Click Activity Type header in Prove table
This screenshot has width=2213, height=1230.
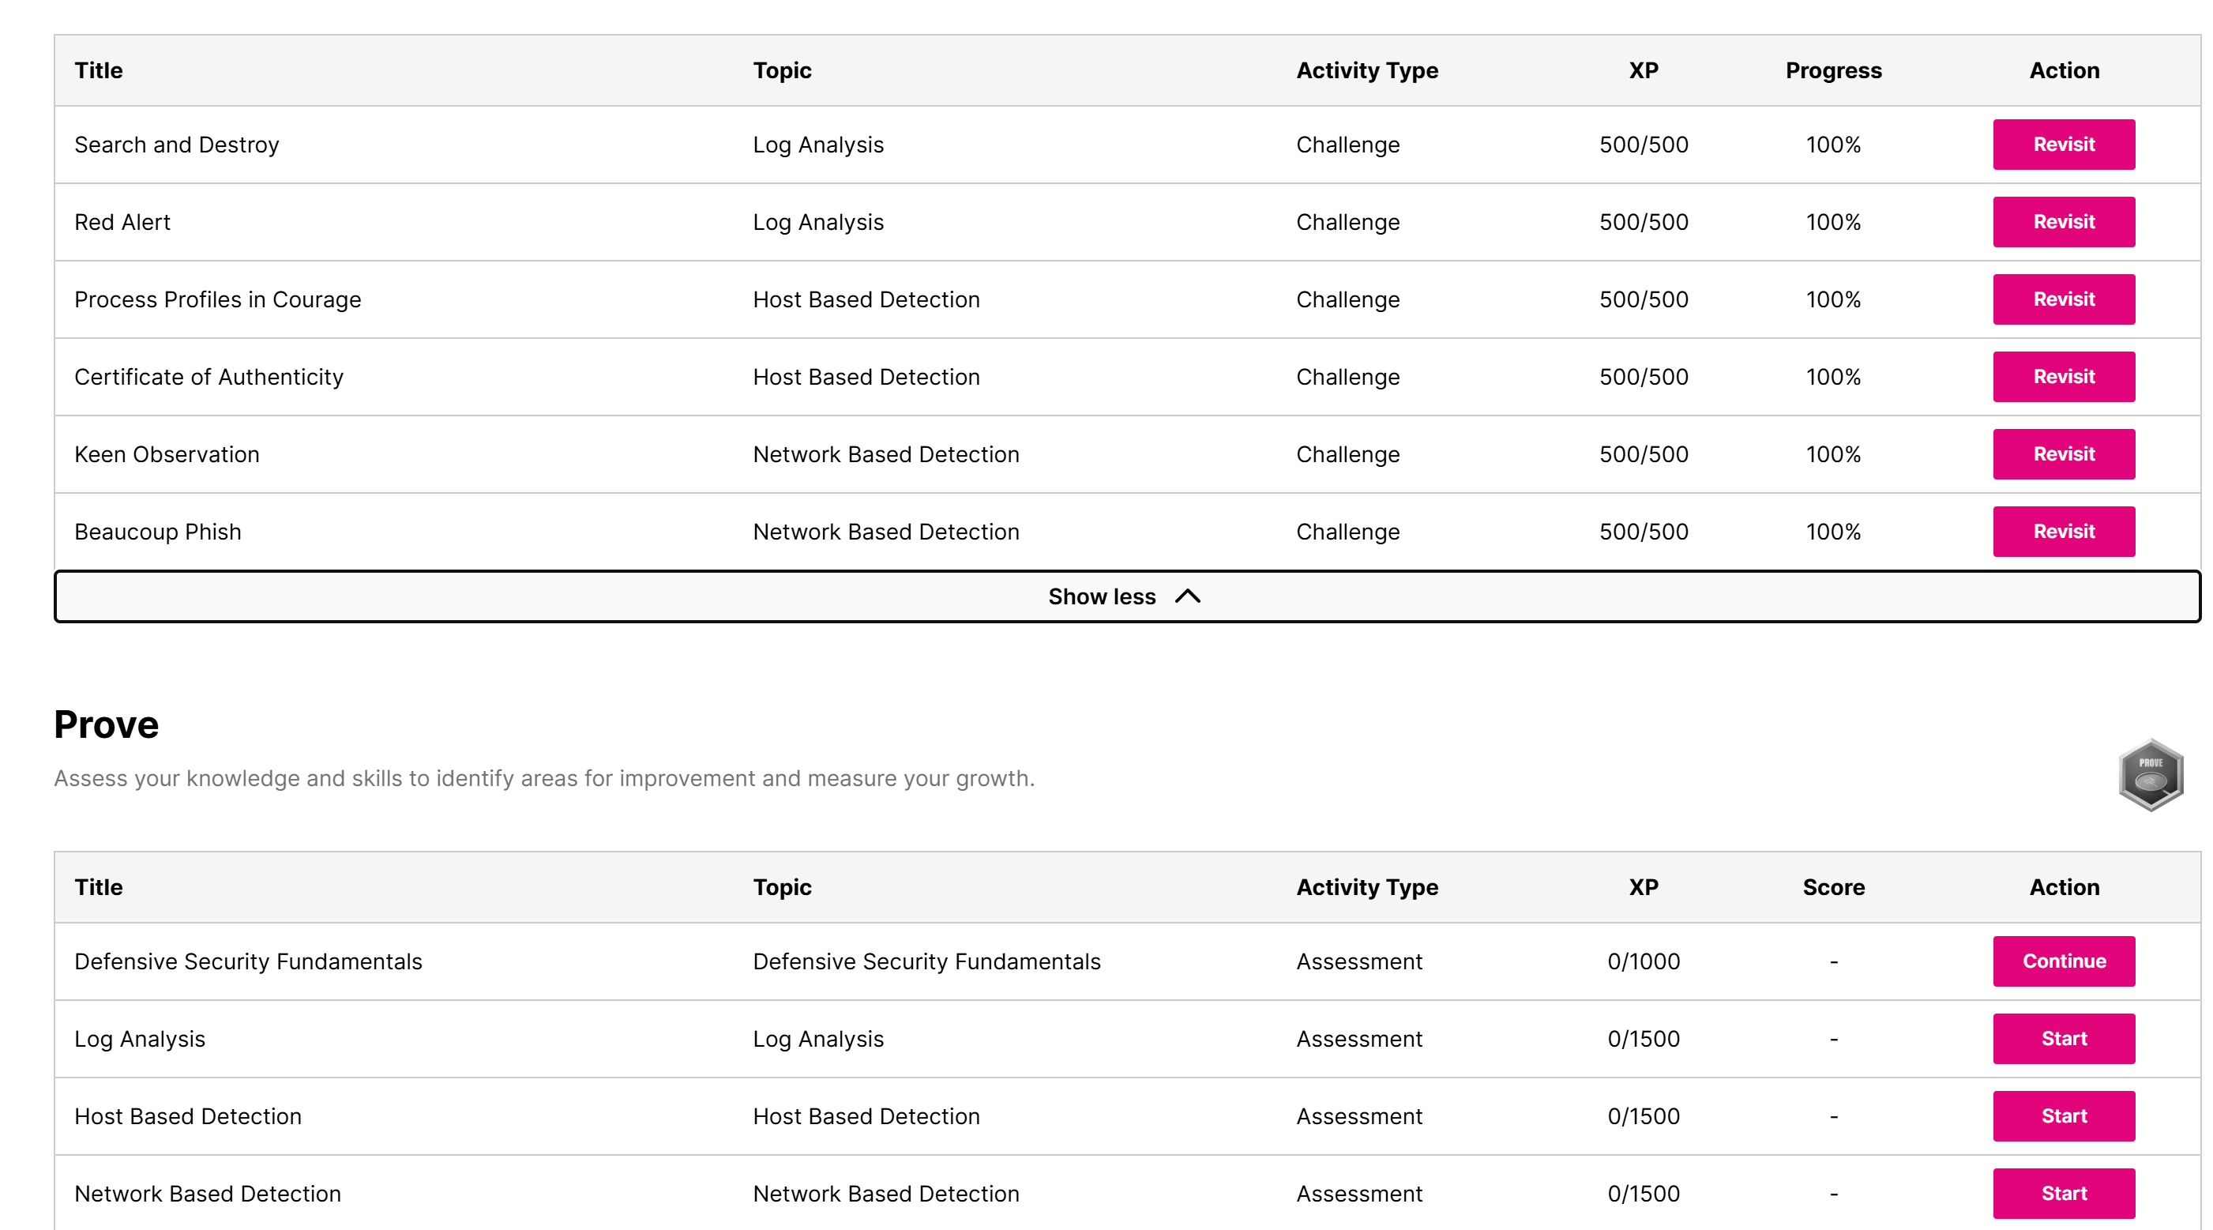(x=1366, y=887)
